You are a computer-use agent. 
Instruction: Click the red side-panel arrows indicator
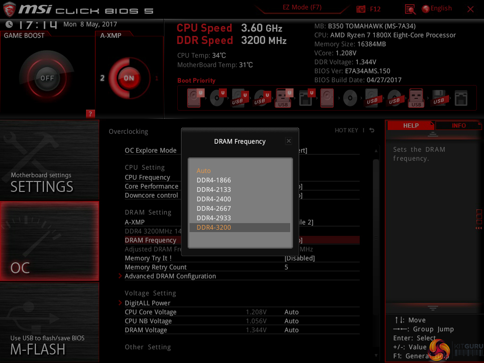479,228
